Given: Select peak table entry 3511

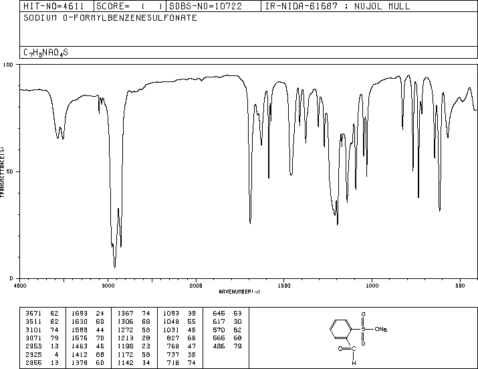Looking at the screenshot, I should coord(42,322).
